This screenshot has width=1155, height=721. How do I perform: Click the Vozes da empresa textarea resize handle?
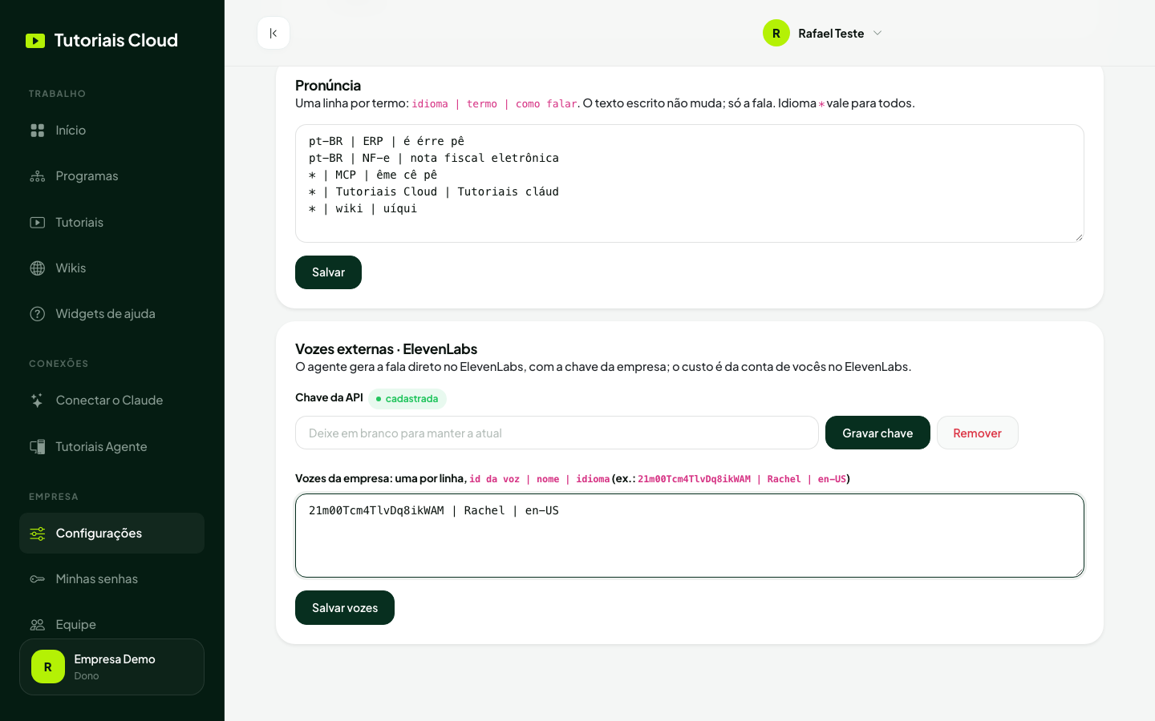(x=1079, y=572)
